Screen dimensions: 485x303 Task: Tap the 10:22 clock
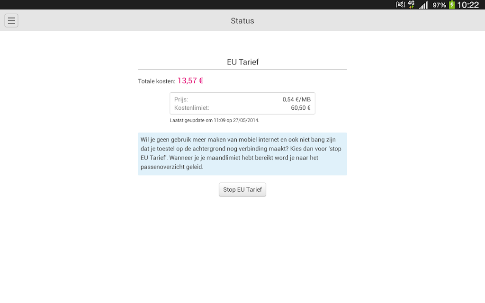468,5
